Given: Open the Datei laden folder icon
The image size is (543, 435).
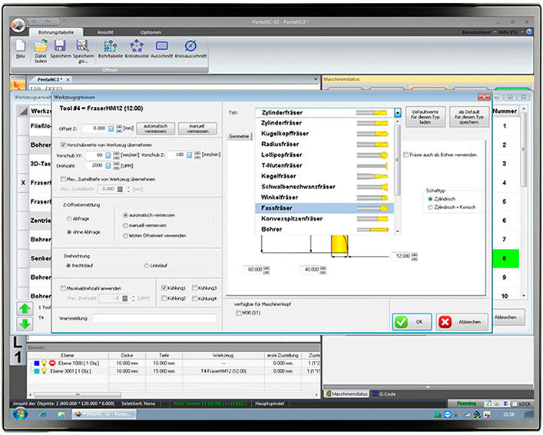Looking at the screenshot, I should (41, 46).
